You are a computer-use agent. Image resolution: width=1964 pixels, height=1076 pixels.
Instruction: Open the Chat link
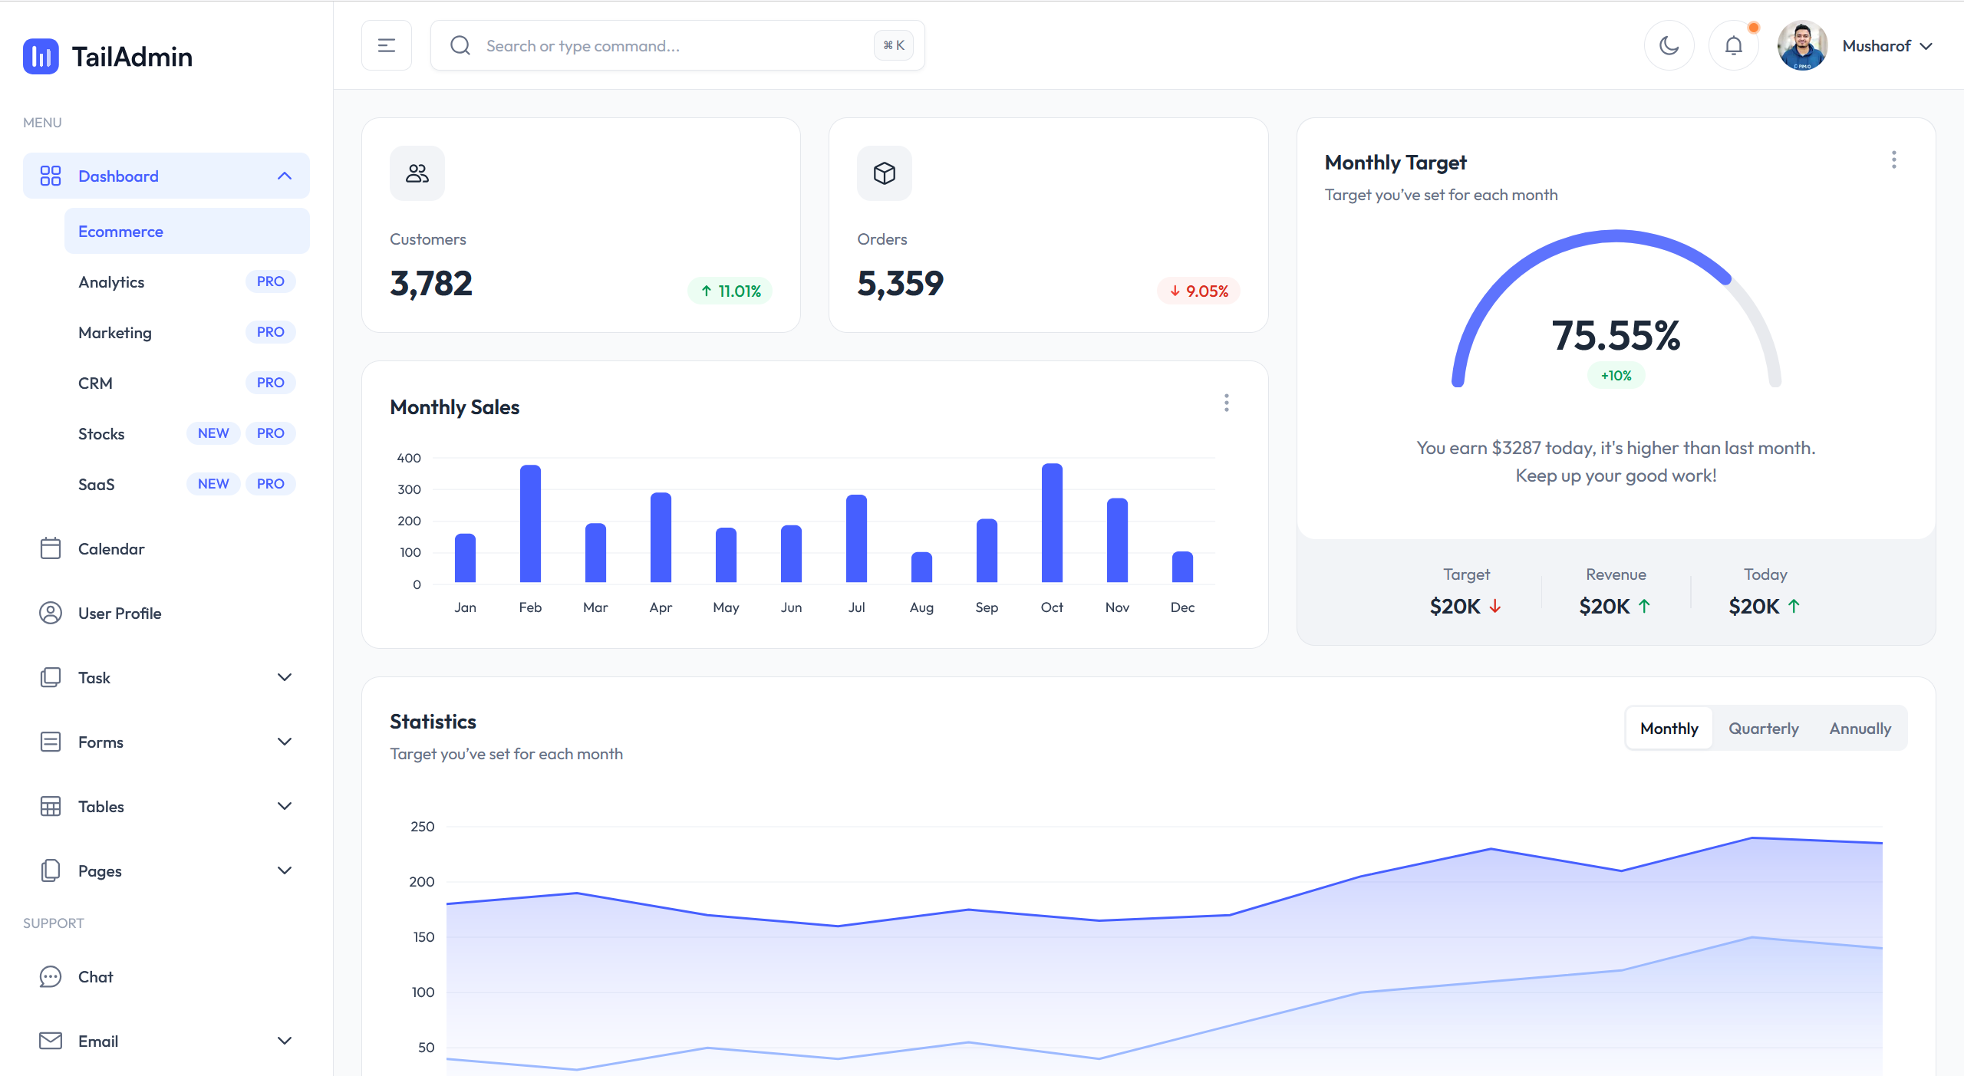click(166, 976)
